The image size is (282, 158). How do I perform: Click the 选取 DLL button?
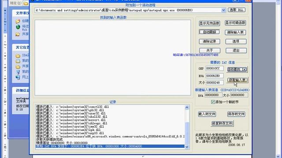[x=237, y=10]
